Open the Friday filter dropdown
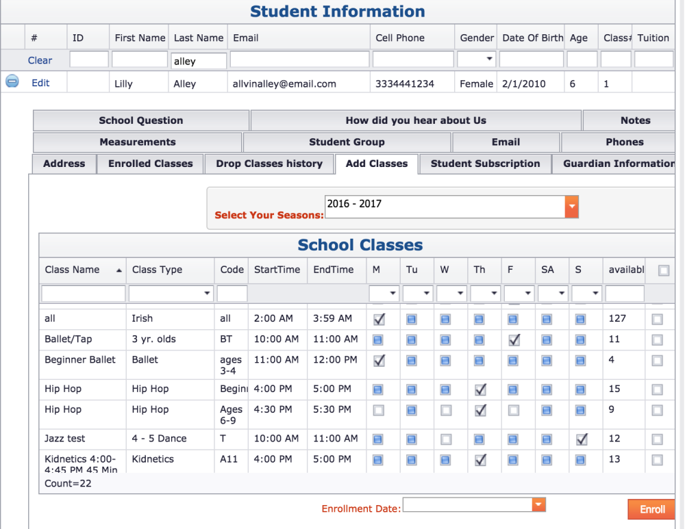Image resolution: width=685 pixels, height=529 pixels. (x=527, y=294)
